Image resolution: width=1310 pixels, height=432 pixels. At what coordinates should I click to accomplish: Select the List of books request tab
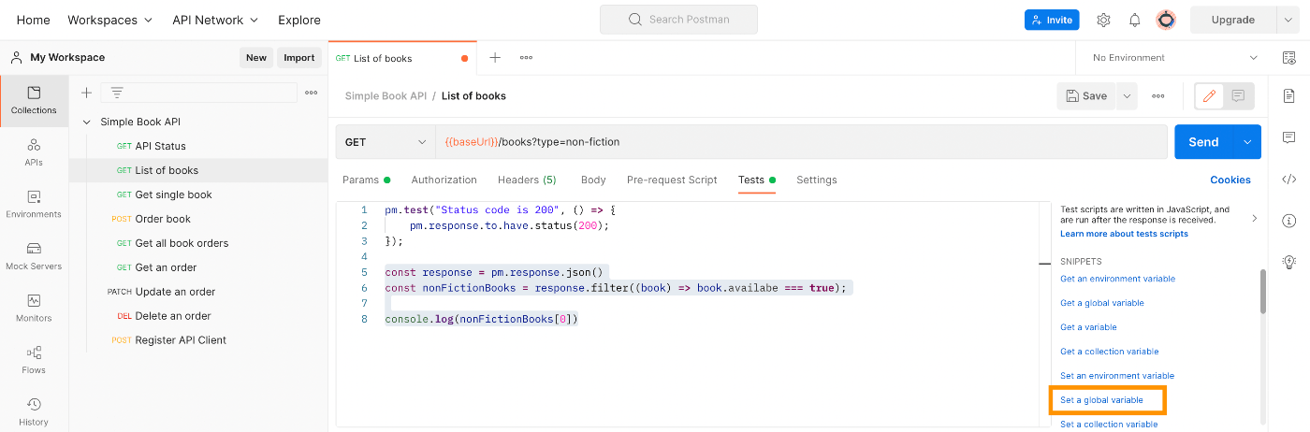pyautogui.click(x=402, y=58)
